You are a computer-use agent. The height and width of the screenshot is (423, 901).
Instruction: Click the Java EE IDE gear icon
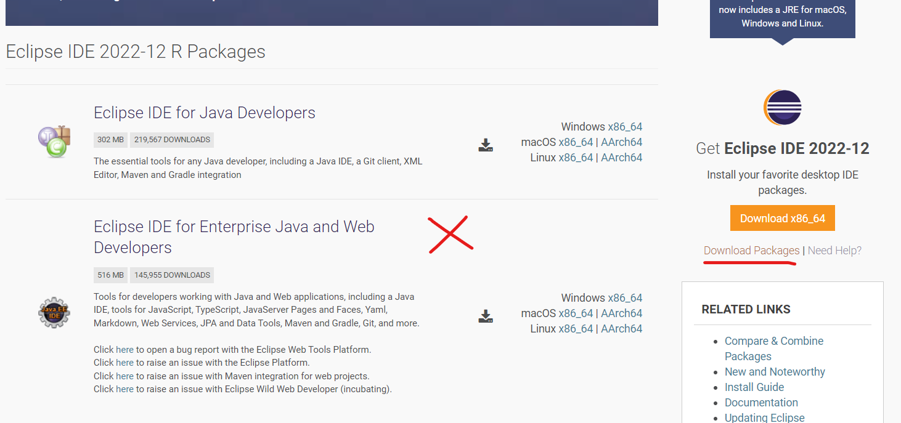pyautogui.click(x=54, y=313)
